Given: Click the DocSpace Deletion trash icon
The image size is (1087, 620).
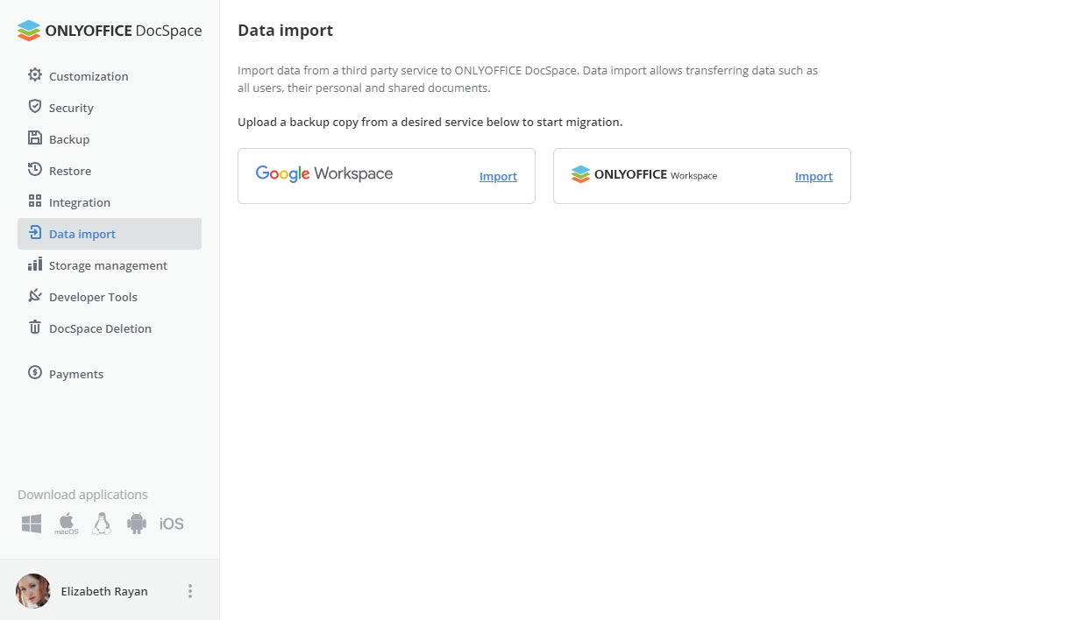Looking at the screenshot, I should coord(35,328).
